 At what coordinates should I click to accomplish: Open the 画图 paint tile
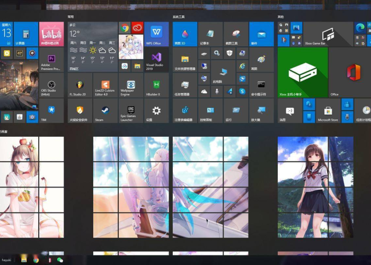coord(262,59)
